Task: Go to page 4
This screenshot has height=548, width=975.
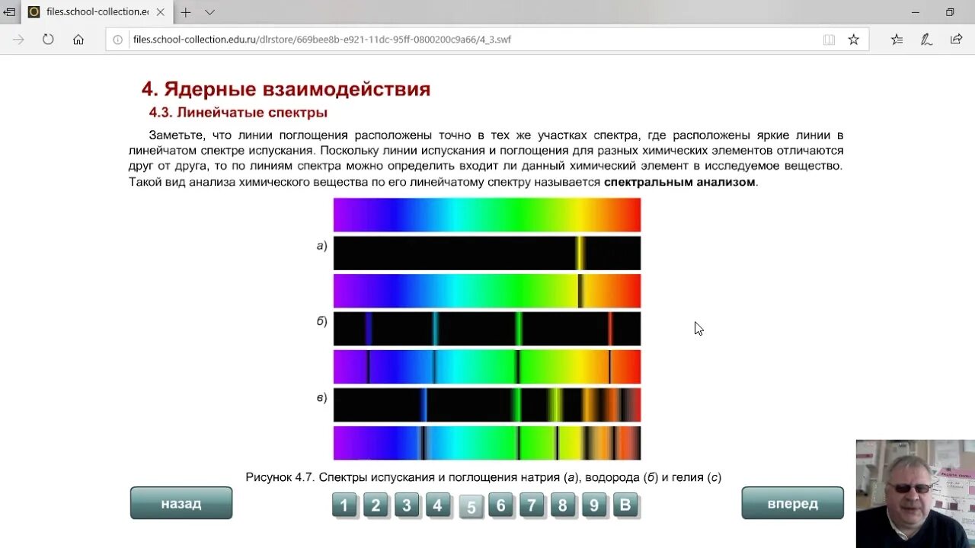Action: 438,505
